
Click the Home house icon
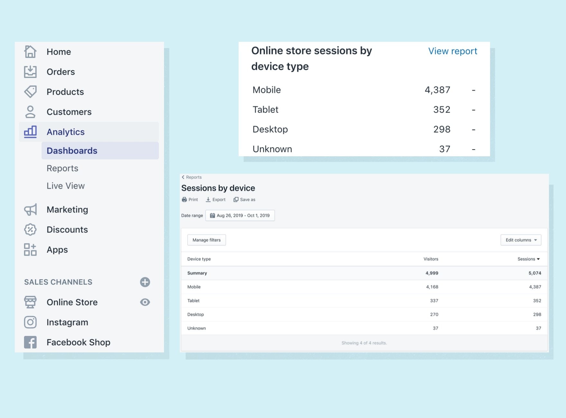[30, 52]
